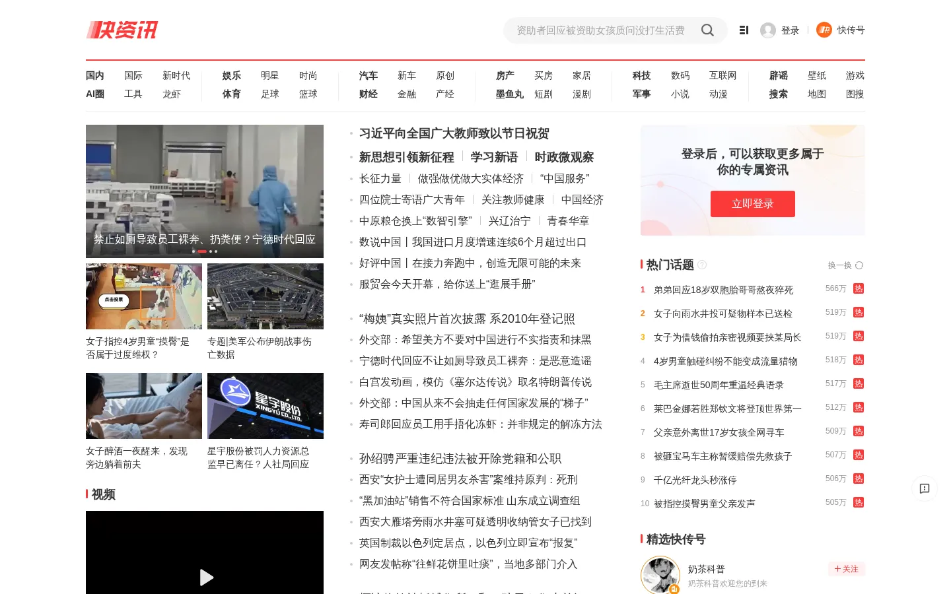Viewport: 951px width, 594px height.
Task: Open the 地图 link
Action: pos(817,94)
